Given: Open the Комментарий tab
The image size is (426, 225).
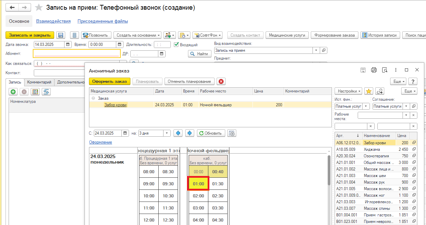Looking at the screenshot, I should point(39,82).
